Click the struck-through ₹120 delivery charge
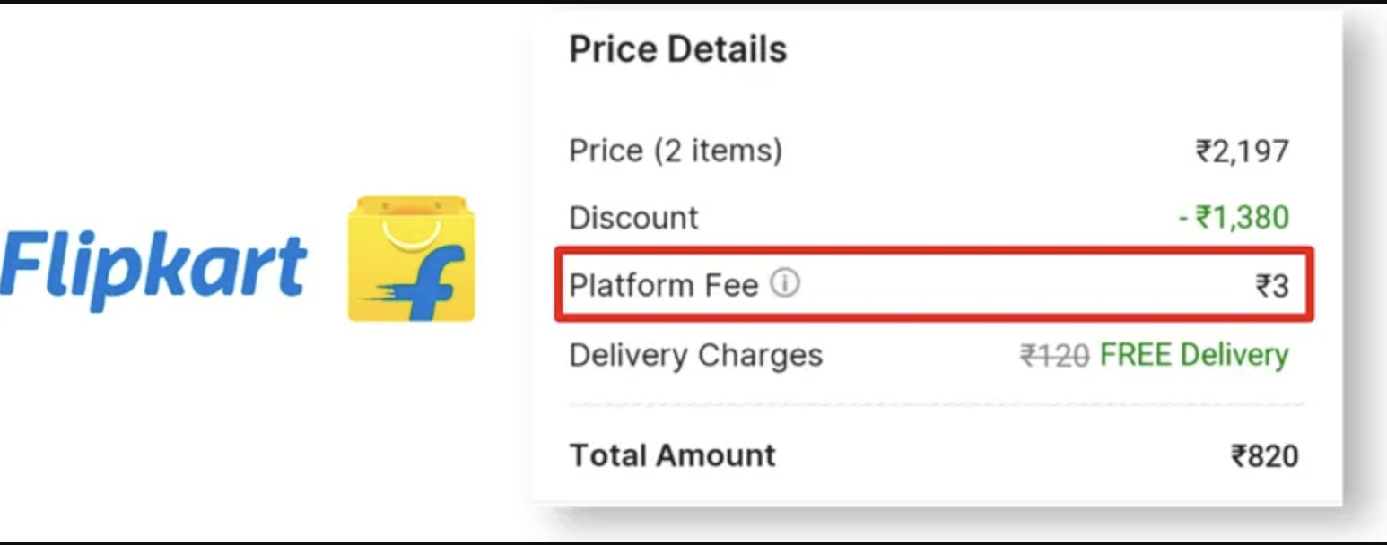This screenshot has height=545, width=1387. point(1054,356)
